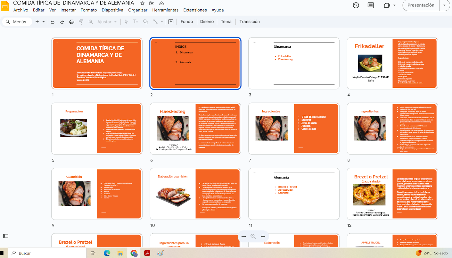Screen dimensions: 452x258
Task: Click the Tema button
Action: 226,21
